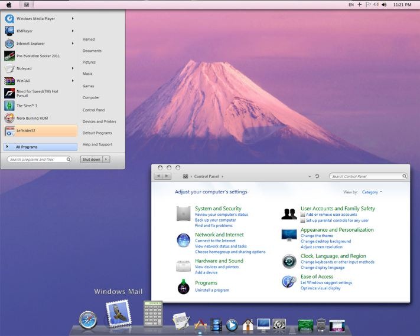Go forward in the Control Panel window
This screenshot has height=336, width=420.
[x=167, y=176]
